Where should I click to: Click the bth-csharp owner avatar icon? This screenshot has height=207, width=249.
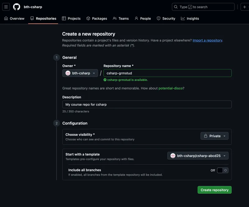[x=68, y=73]
